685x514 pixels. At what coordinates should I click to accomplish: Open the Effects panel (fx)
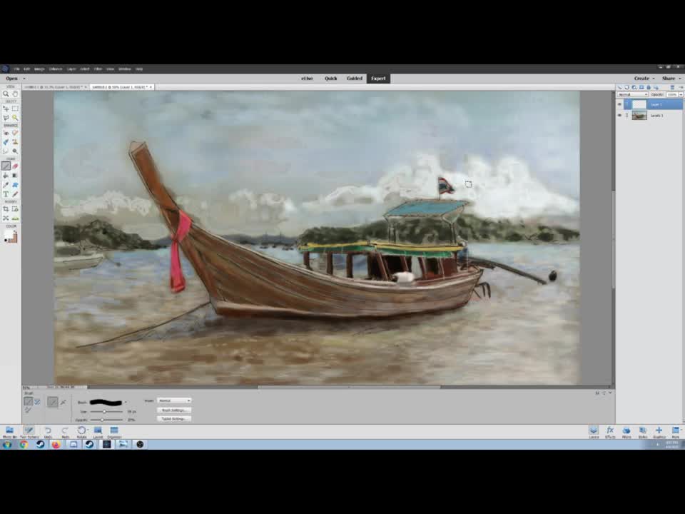pyautogui.click(x=610, y=433)
